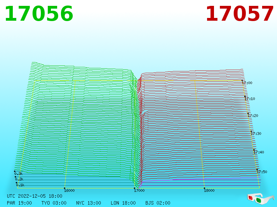This screenshot has width=277, height=207.
Task: Click the 3D glasses icon
Action: tap(261, 199)
